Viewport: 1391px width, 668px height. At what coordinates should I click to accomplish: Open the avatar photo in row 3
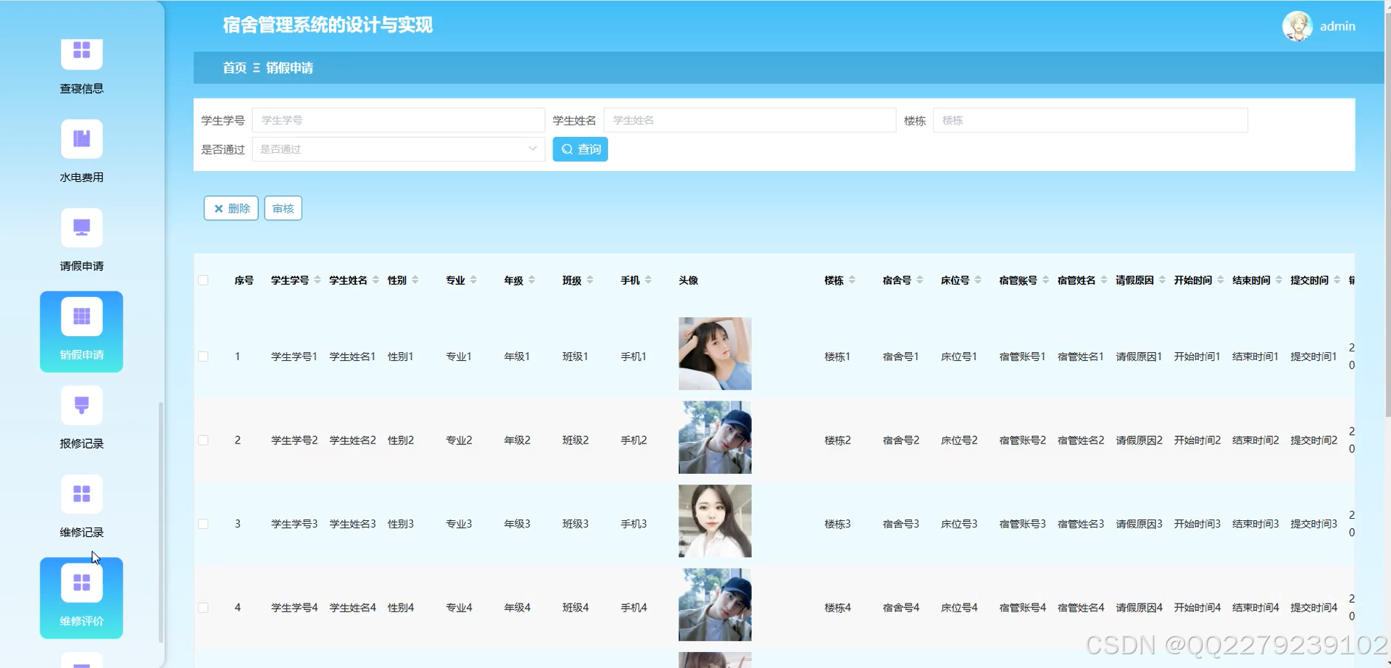tap(715, 521)
